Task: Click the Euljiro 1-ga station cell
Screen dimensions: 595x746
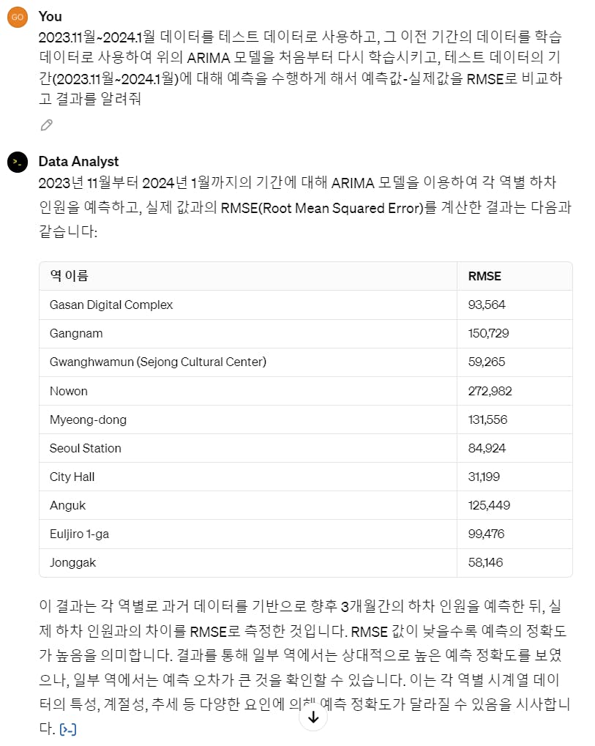Action: (x=79, y=534)
